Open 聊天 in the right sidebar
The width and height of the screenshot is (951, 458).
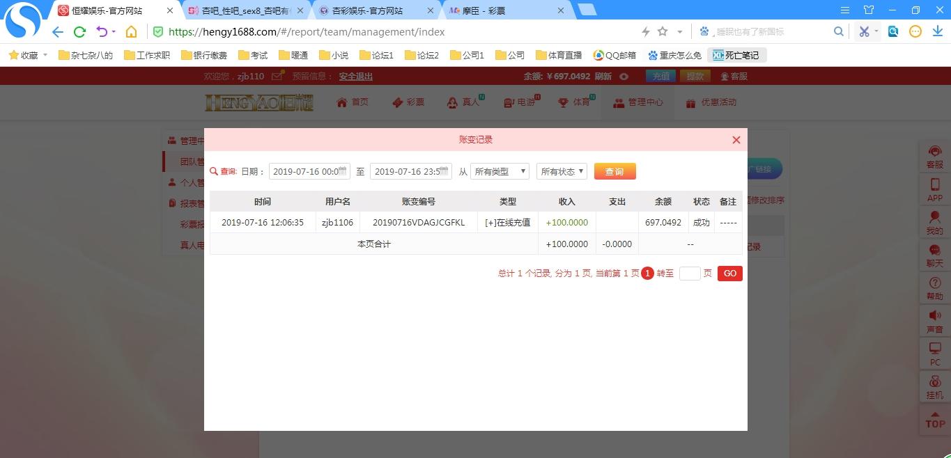pos(935,255)
